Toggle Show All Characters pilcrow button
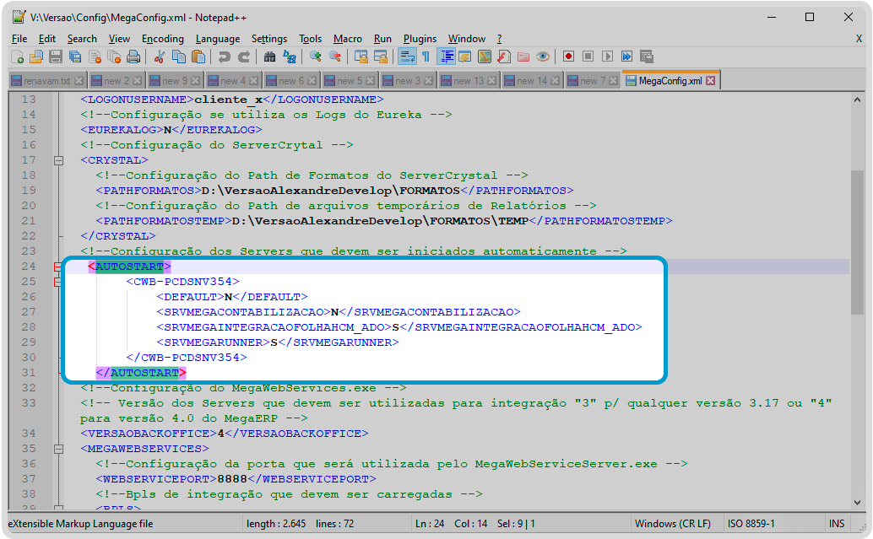Image resolution: width=873 pixels, height=539 pixels. click(x=426, y=57)
